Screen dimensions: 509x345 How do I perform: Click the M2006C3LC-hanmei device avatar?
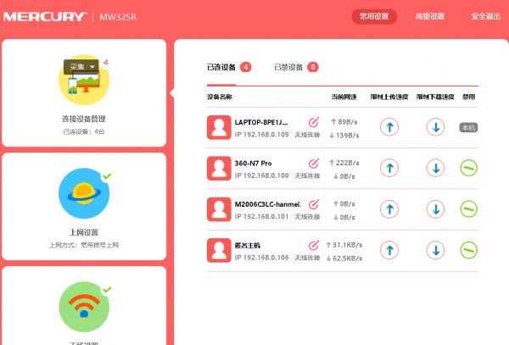[x=219, y=209]
